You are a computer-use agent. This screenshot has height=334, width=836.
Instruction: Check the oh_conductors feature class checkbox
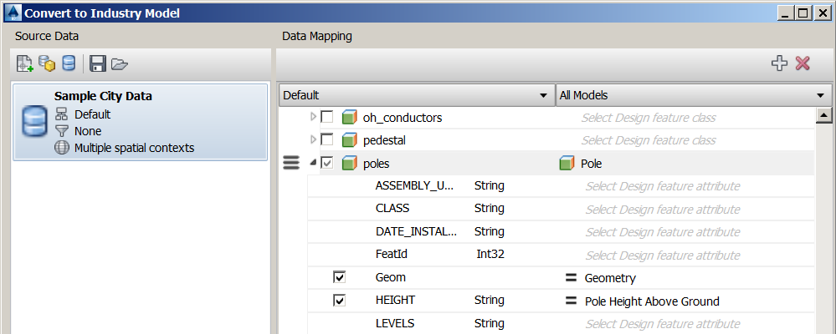[x=327, y=117]
